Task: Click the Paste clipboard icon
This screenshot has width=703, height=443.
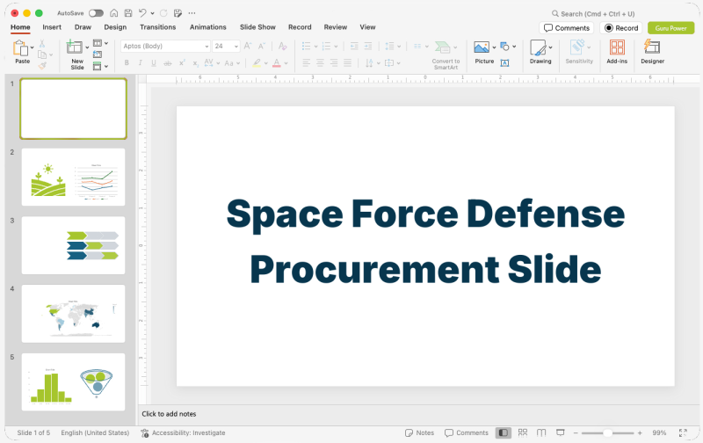Action: pyautogui.click(x=19, y=48)
